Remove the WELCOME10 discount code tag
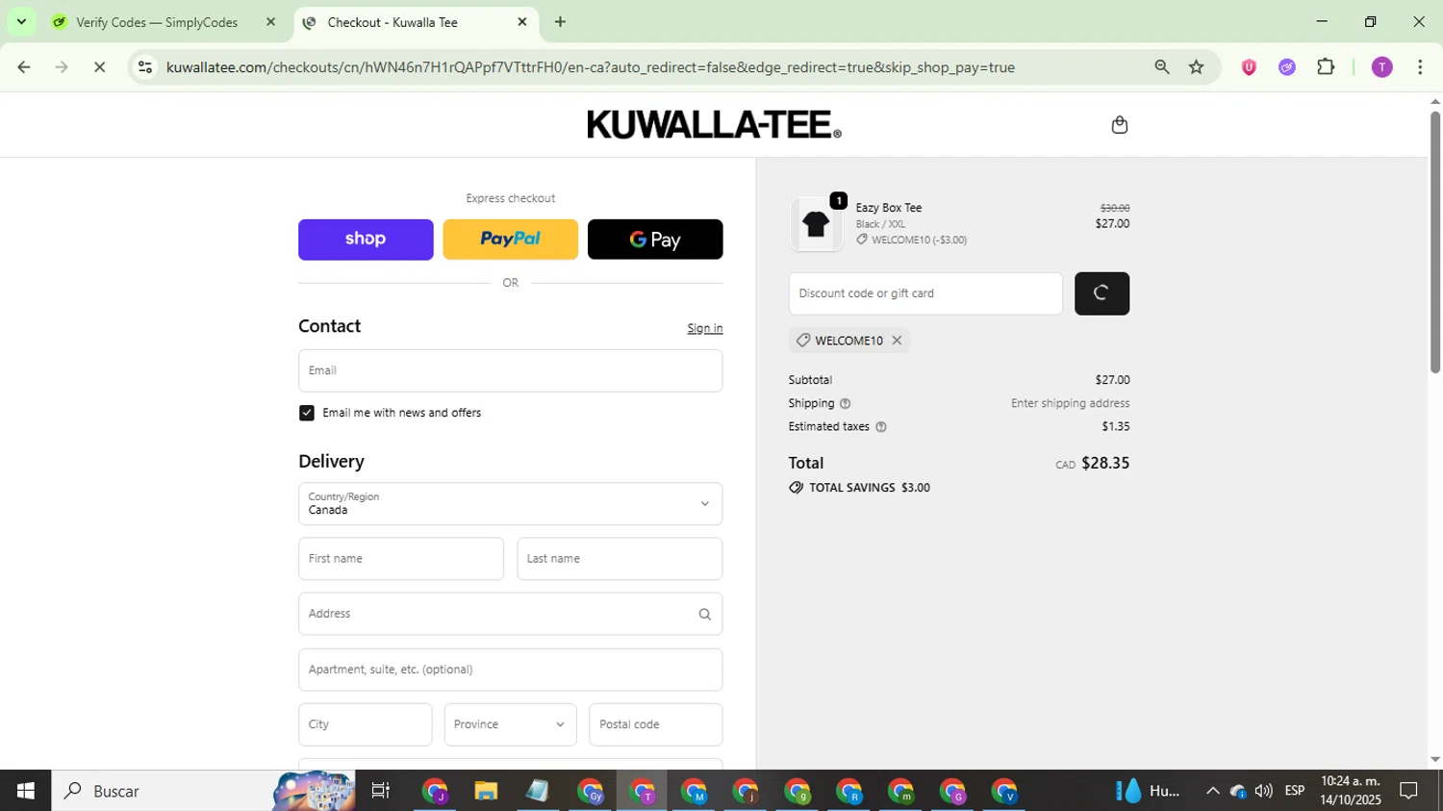This screenshot has width=1443, height=811. pyautogui.click(x=897, y=341)
